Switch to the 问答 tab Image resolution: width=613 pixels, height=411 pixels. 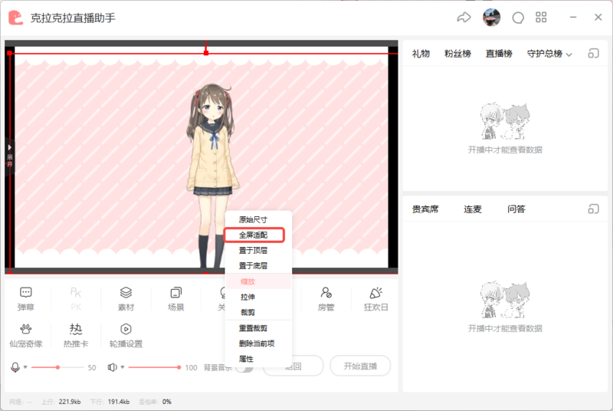click(x=516, y=209)
